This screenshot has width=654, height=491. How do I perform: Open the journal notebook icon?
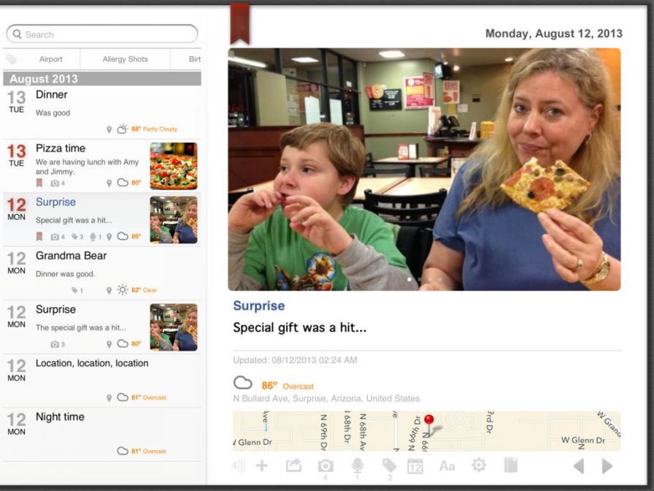pos(511,465)
